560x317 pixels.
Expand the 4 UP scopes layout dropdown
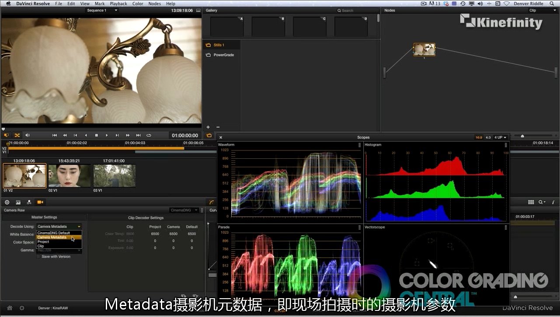pos(500,137)
